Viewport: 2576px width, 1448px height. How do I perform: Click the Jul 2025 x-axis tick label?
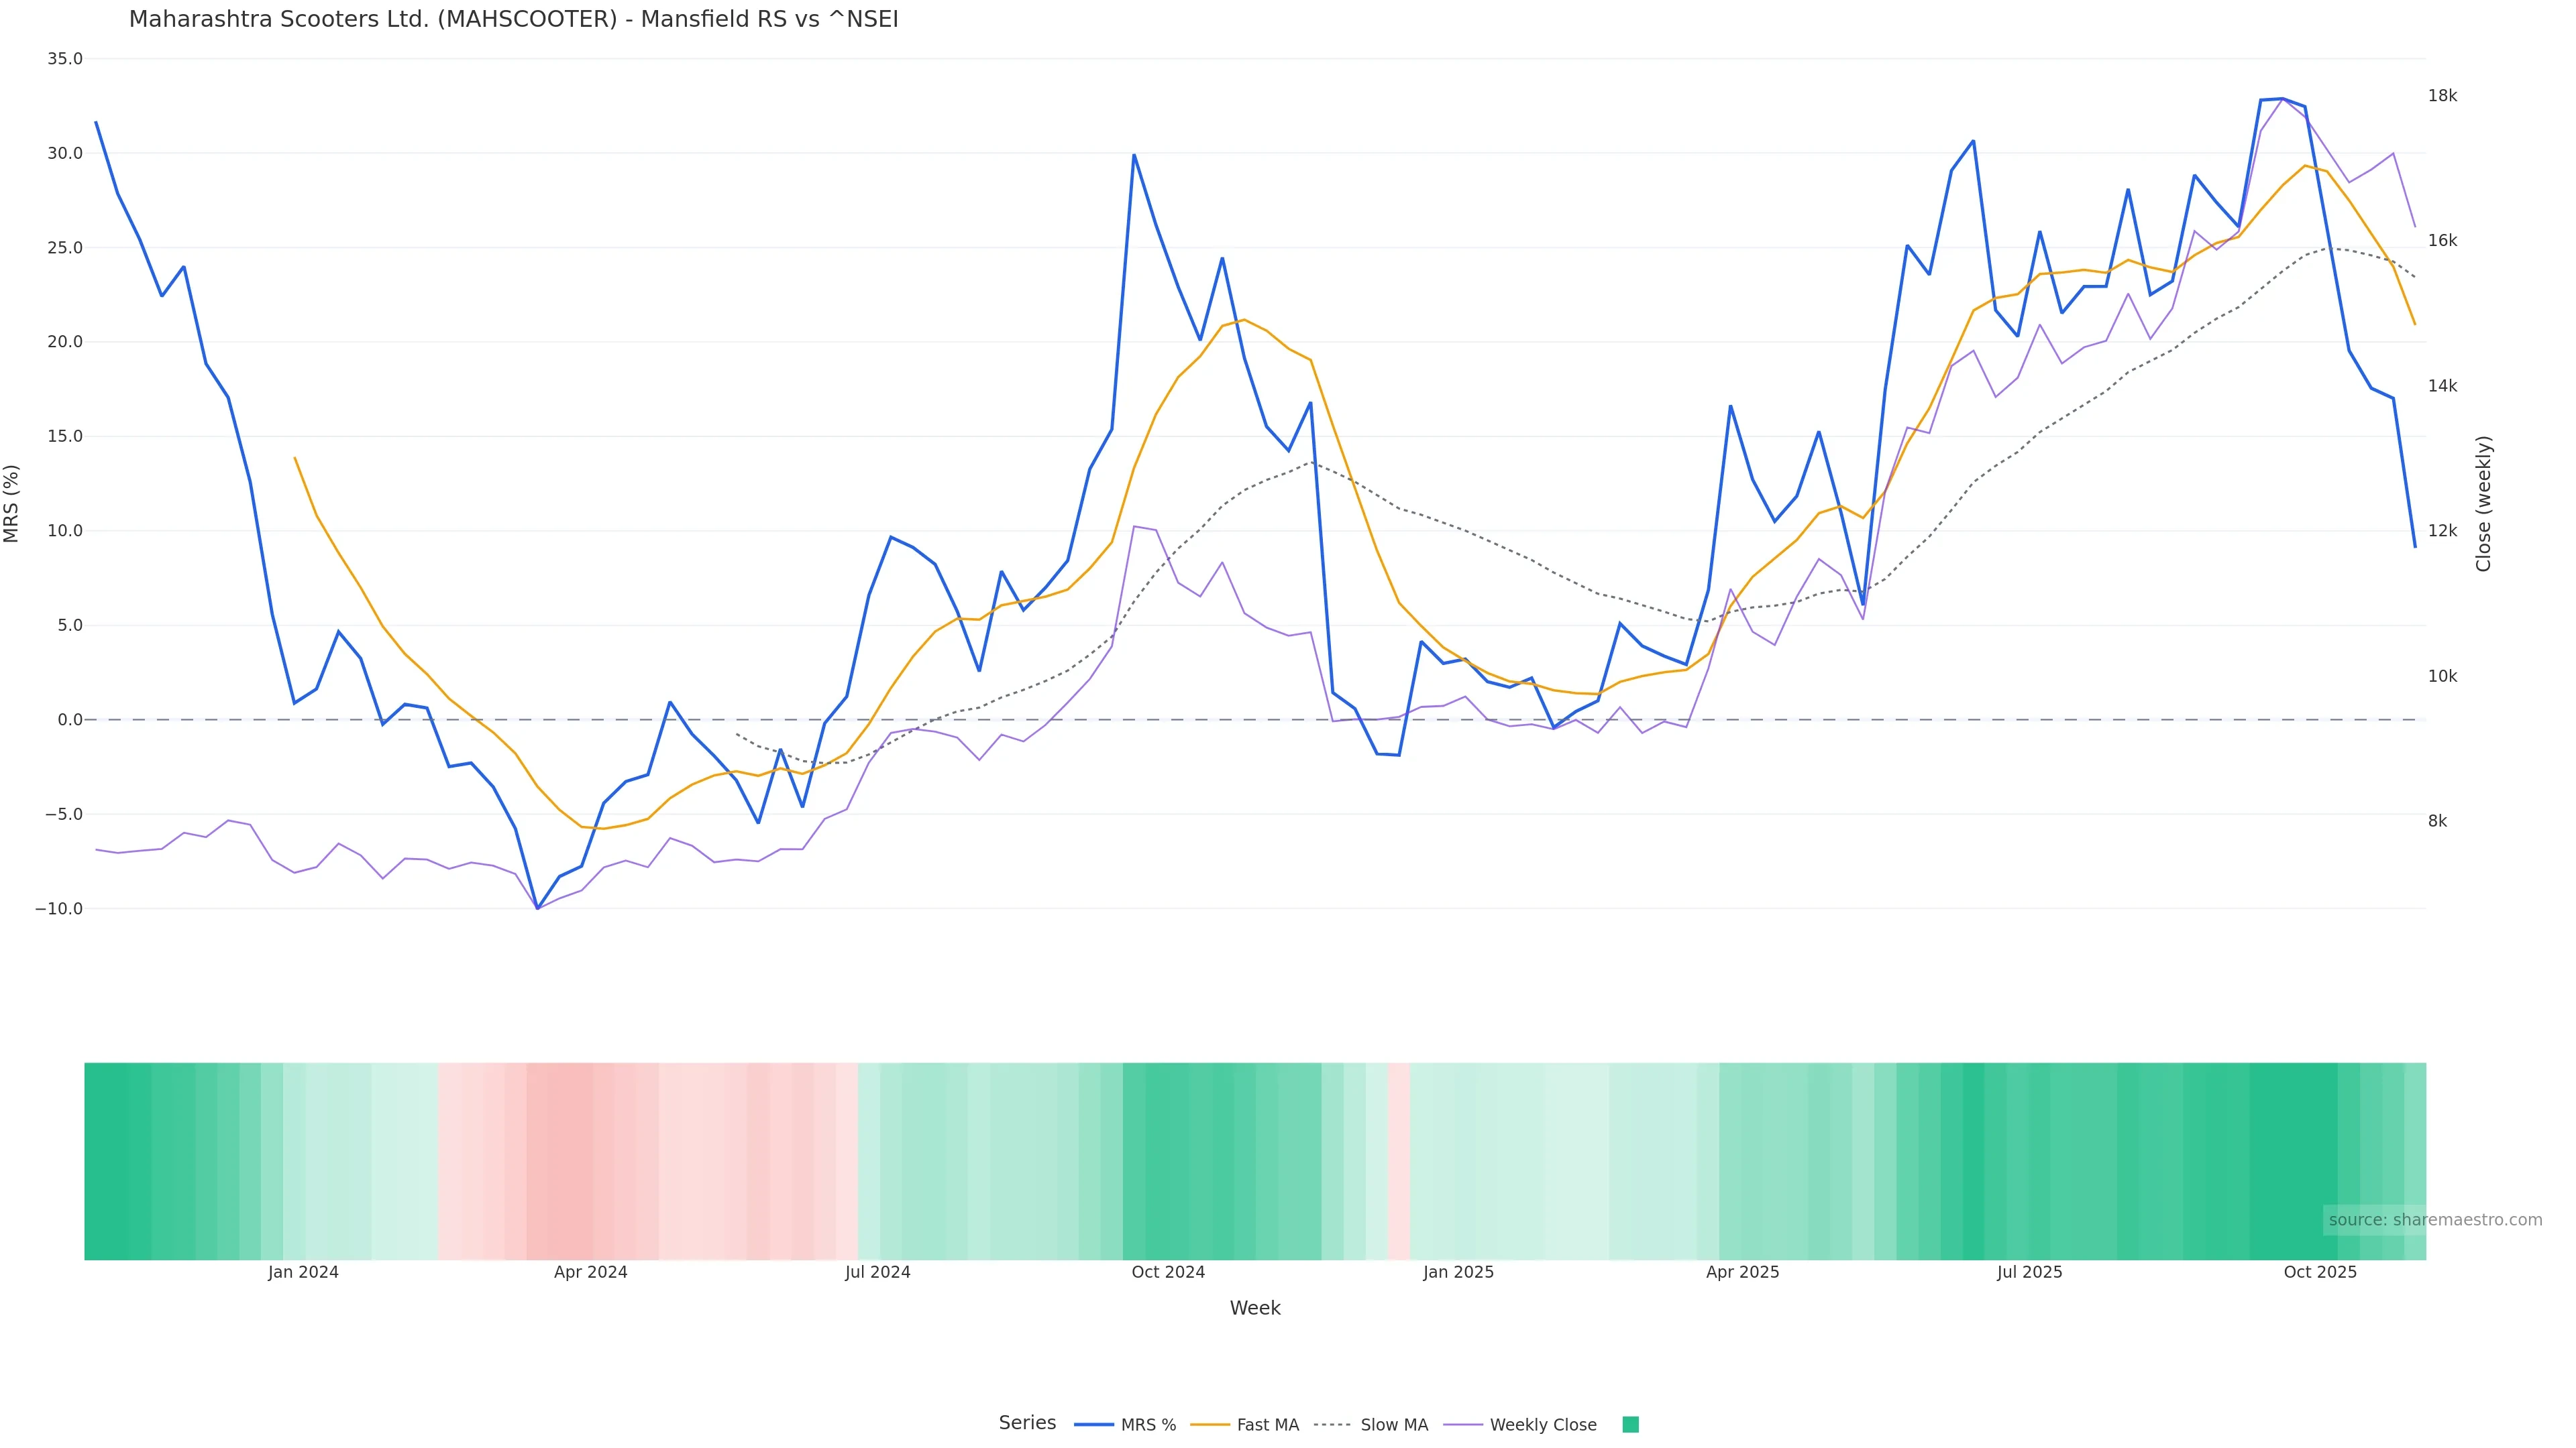(x=2029, y=1272)
